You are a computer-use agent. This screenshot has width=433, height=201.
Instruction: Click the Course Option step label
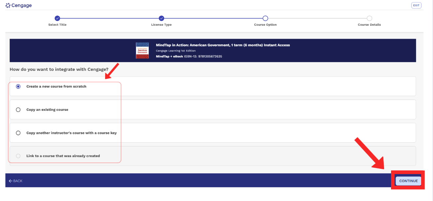pos(265,24)
